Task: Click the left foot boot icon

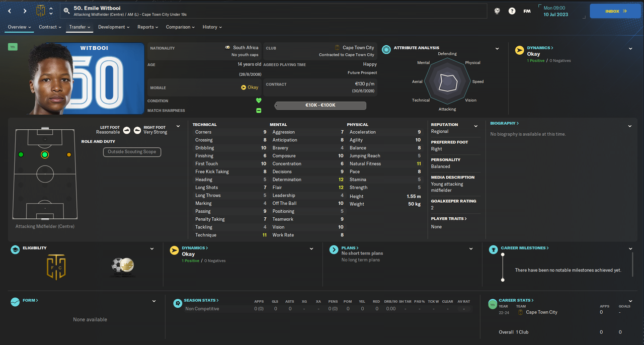Action: (126, 130)
